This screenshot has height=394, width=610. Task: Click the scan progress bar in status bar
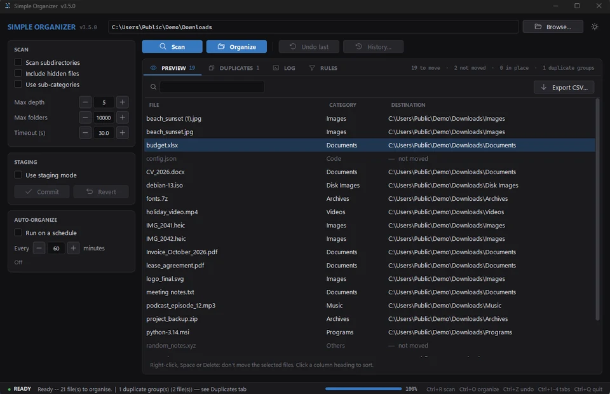363,388
